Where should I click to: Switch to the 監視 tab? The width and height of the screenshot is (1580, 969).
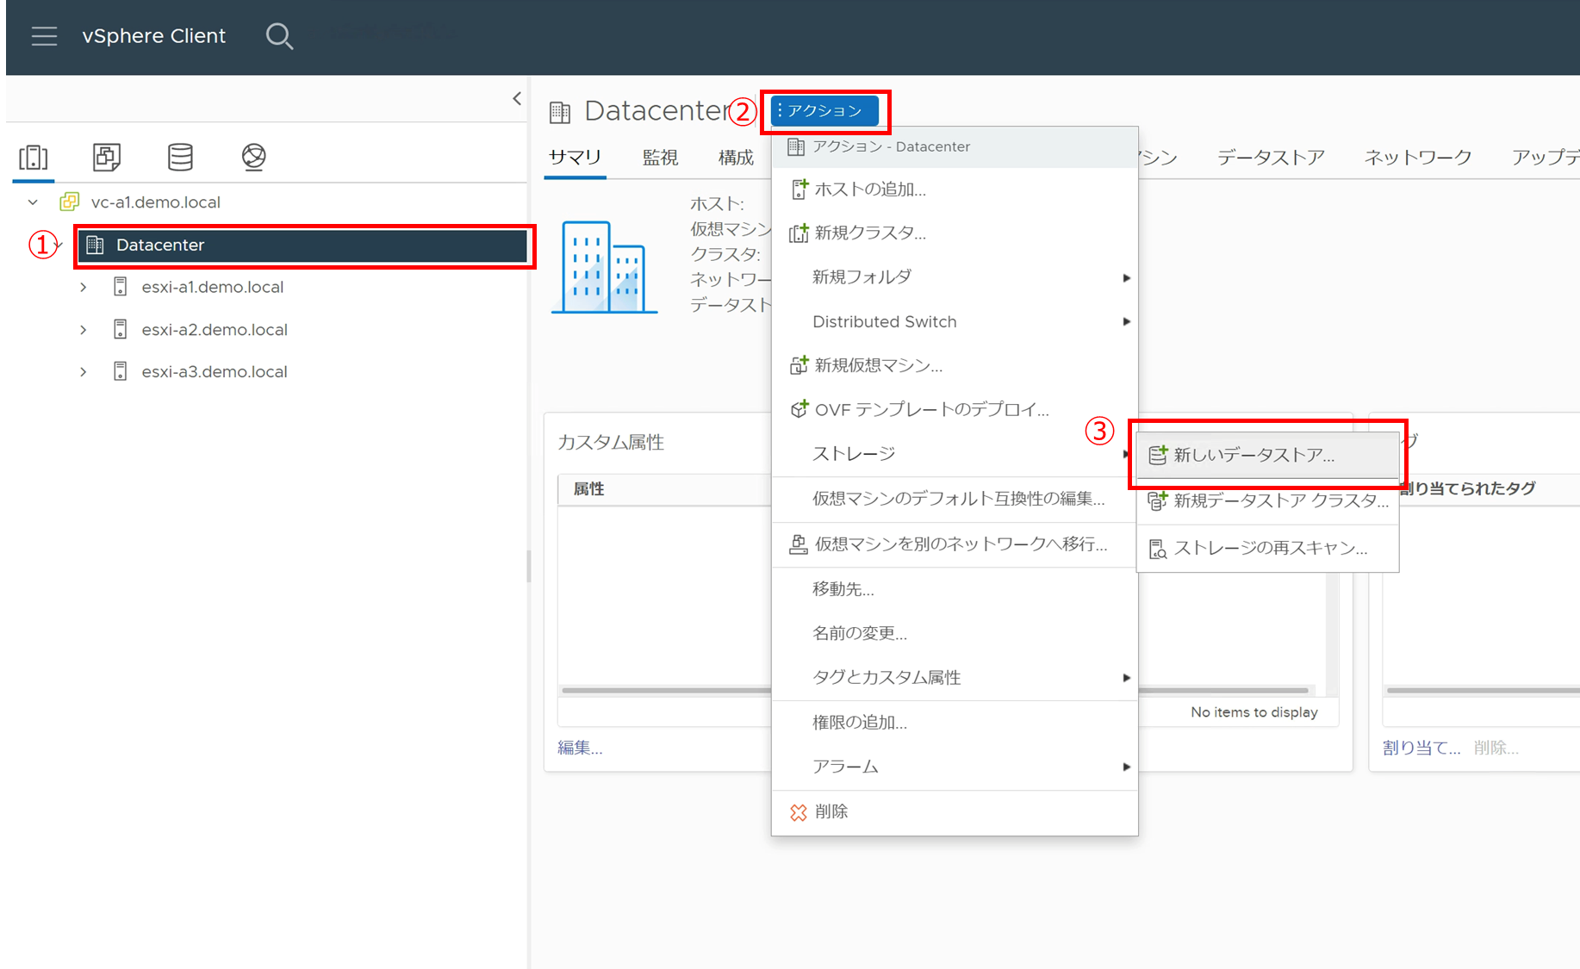point(660,158)
